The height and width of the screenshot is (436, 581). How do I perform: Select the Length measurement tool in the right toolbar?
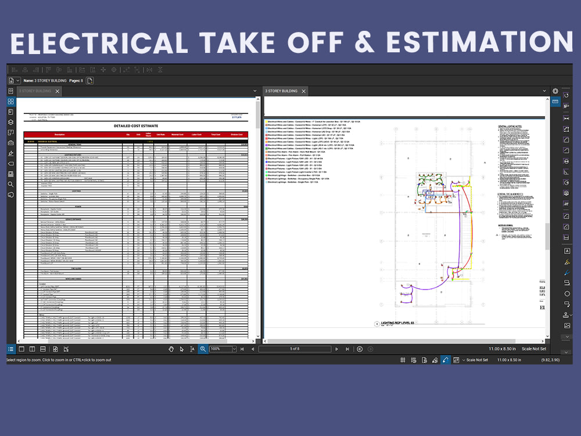(x=566, y=118)
